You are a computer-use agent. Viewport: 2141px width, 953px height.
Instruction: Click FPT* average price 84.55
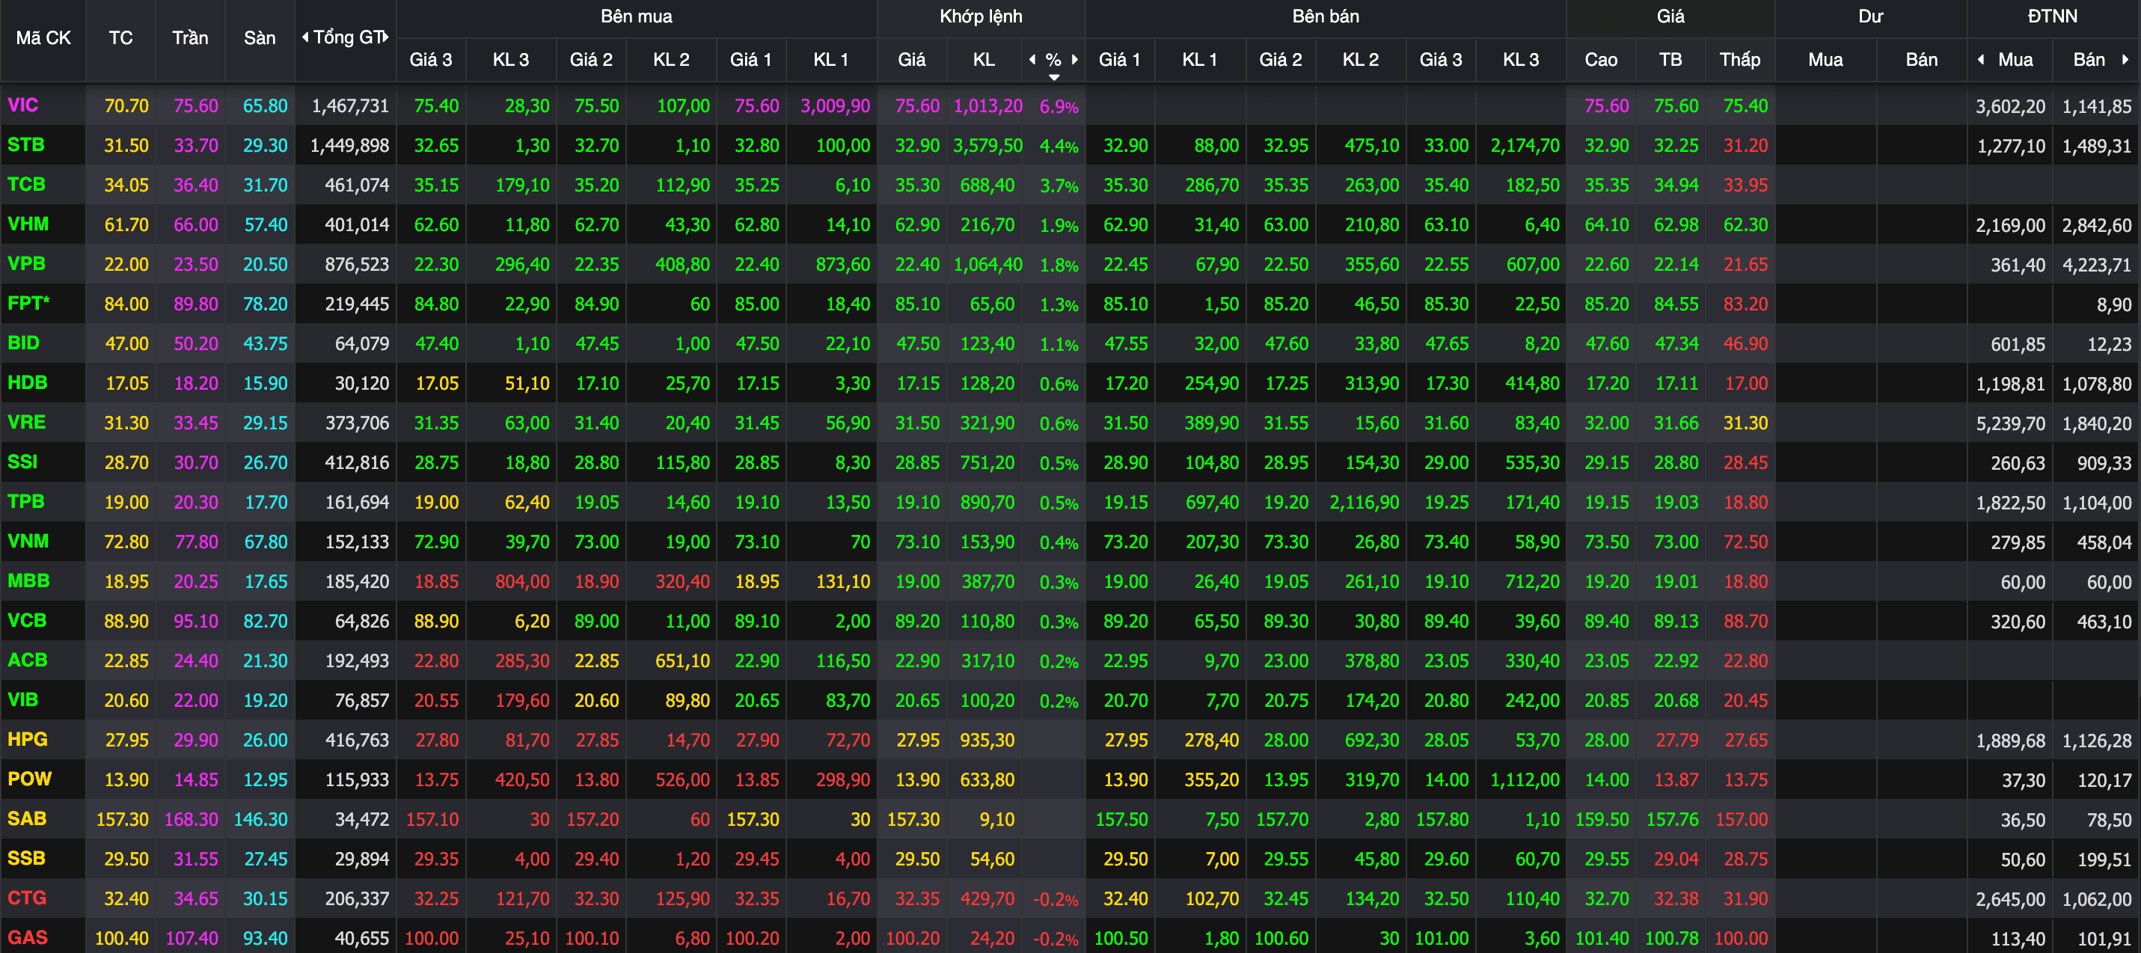(1676, 304)
